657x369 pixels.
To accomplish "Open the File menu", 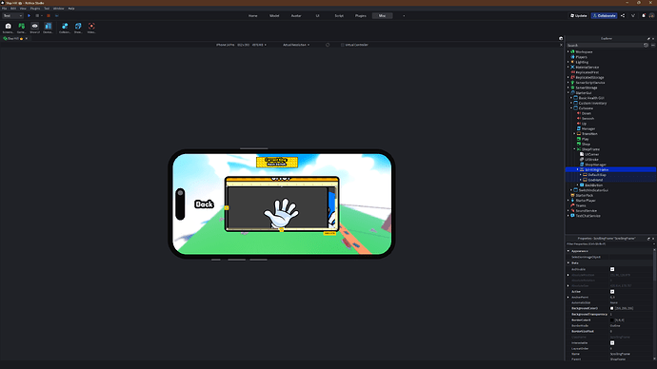I will (4, 9).
